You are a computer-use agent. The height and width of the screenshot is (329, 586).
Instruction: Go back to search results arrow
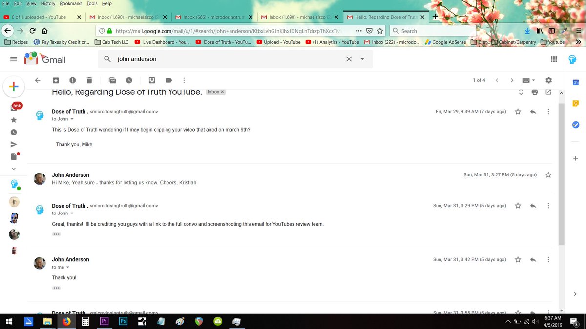click(38, 80)
